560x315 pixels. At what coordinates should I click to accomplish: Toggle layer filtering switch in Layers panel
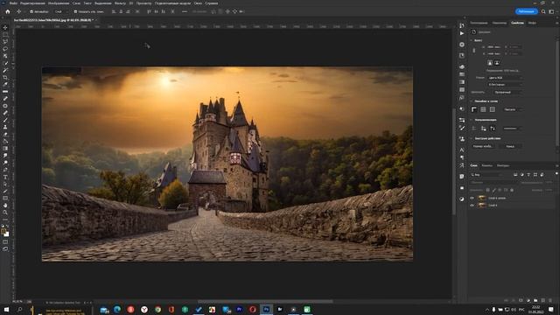tap(556, 174)
